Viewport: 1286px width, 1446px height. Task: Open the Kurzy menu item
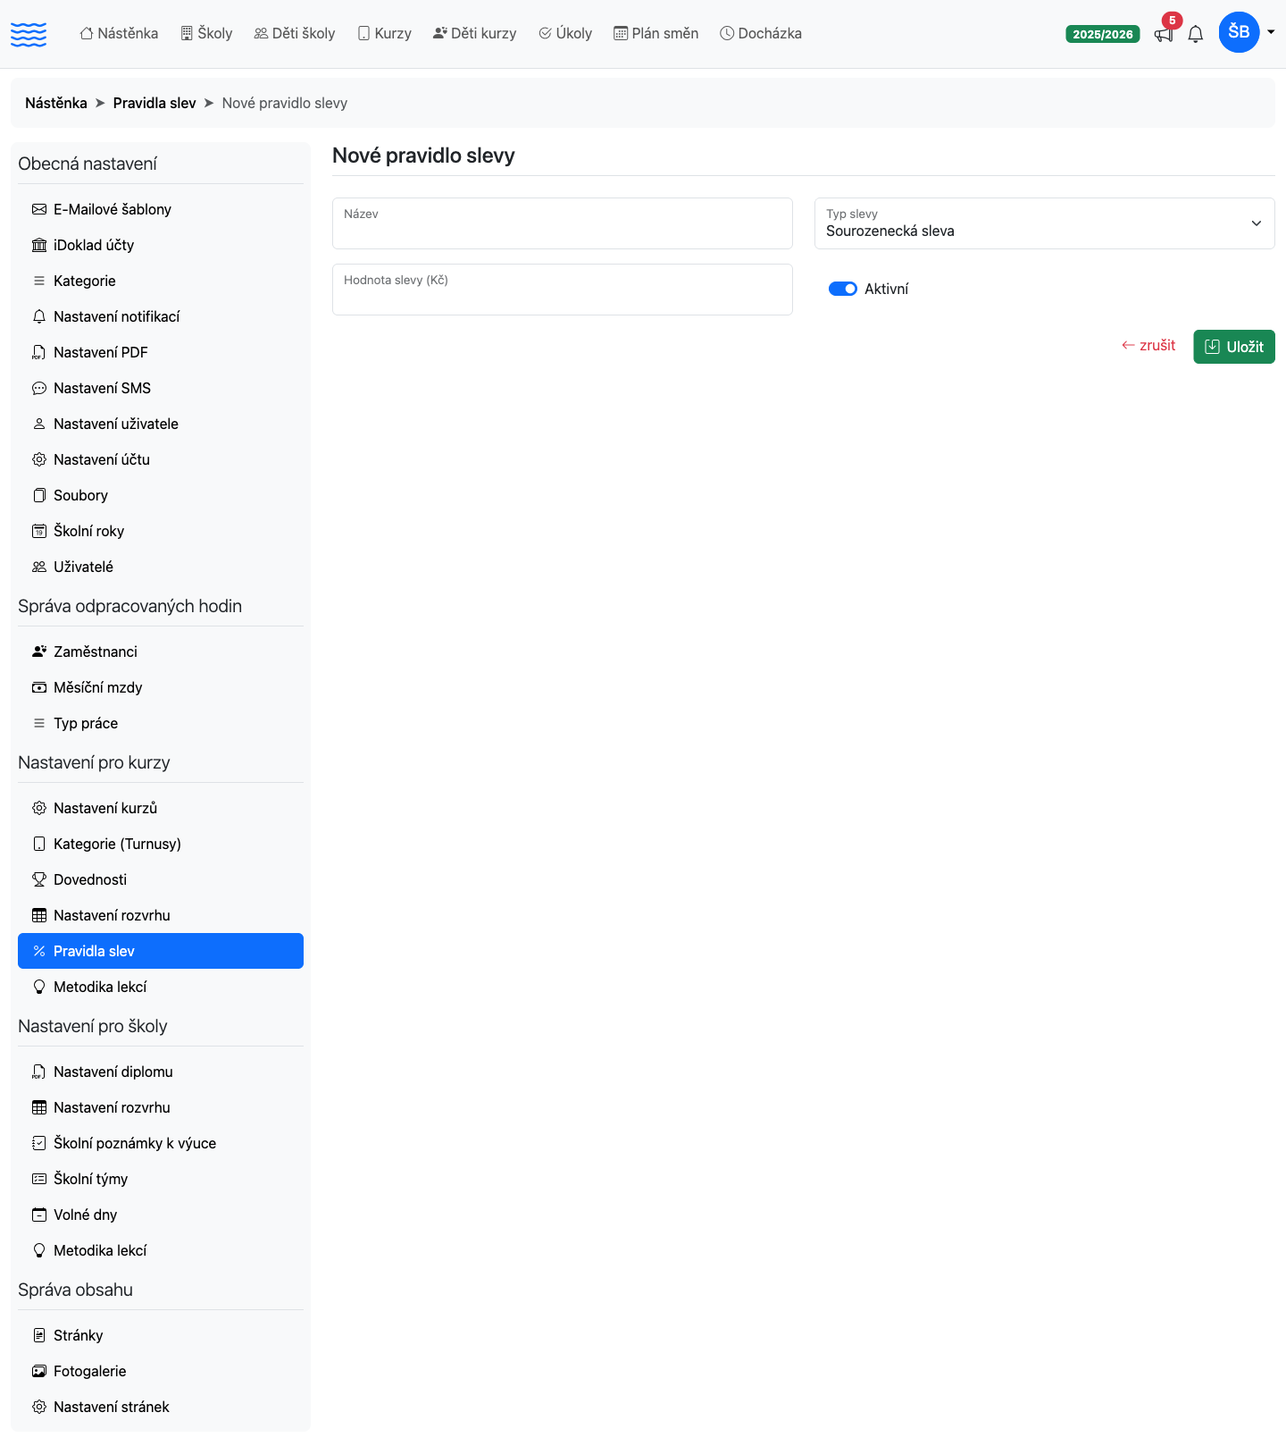point(385,33)
